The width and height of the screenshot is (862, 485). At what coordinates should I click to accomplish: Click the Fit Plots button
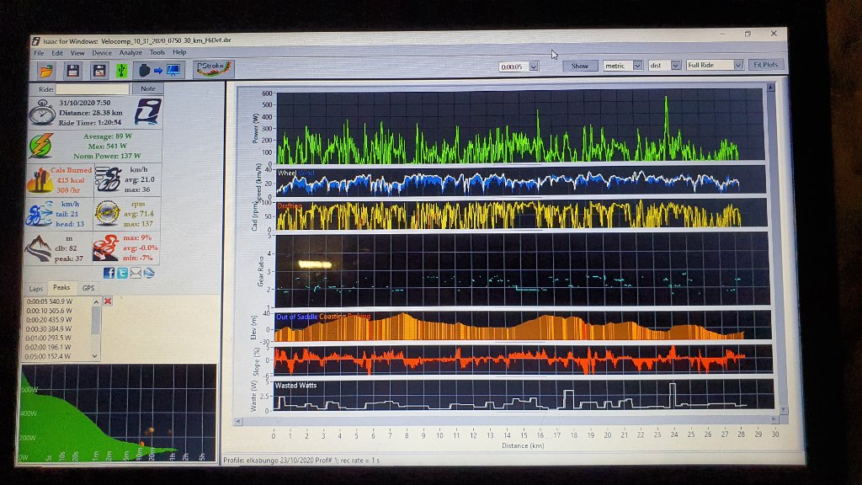[x=766, y=65]
